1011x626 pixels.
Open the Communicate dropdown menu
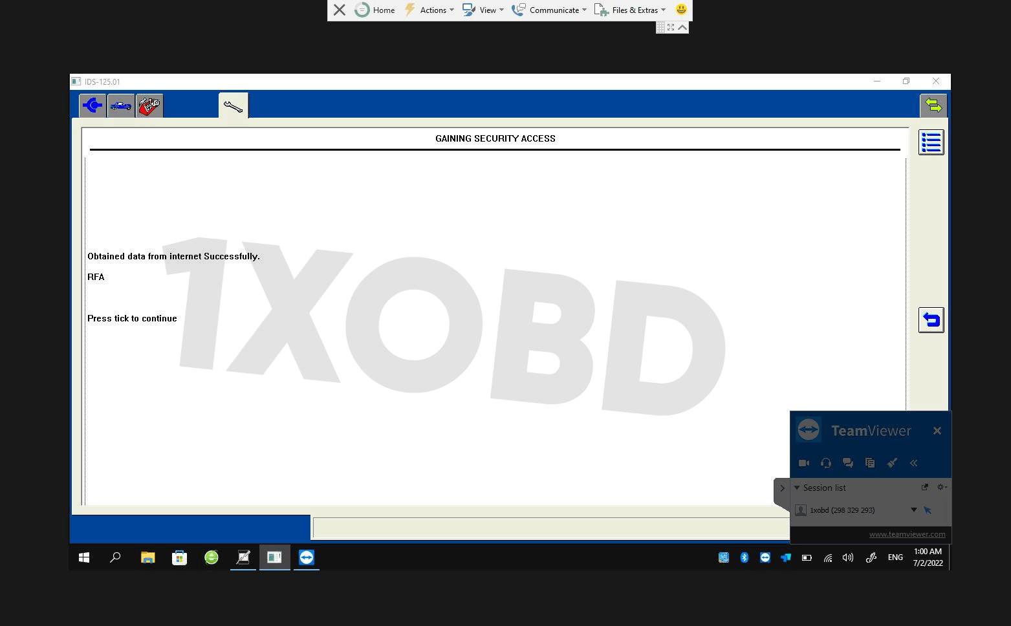[x=549, y=10]
